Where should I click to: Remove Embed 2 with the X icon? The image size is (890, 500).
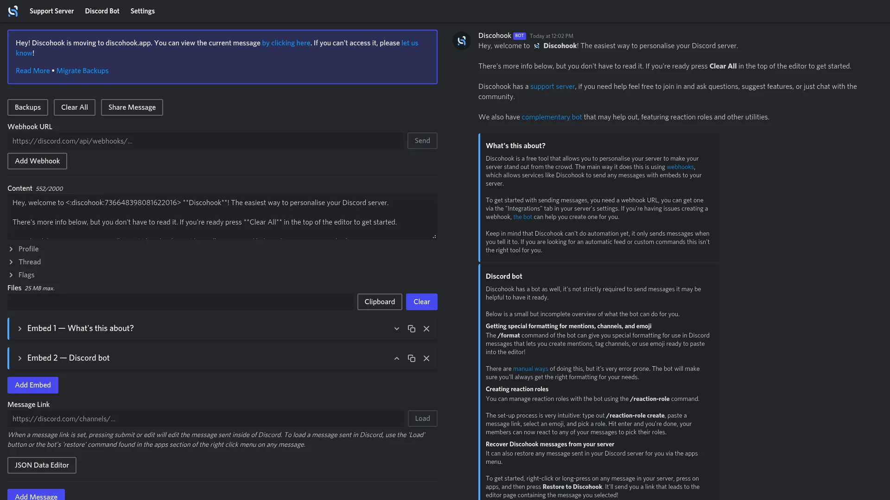click(x=426, y=358)
